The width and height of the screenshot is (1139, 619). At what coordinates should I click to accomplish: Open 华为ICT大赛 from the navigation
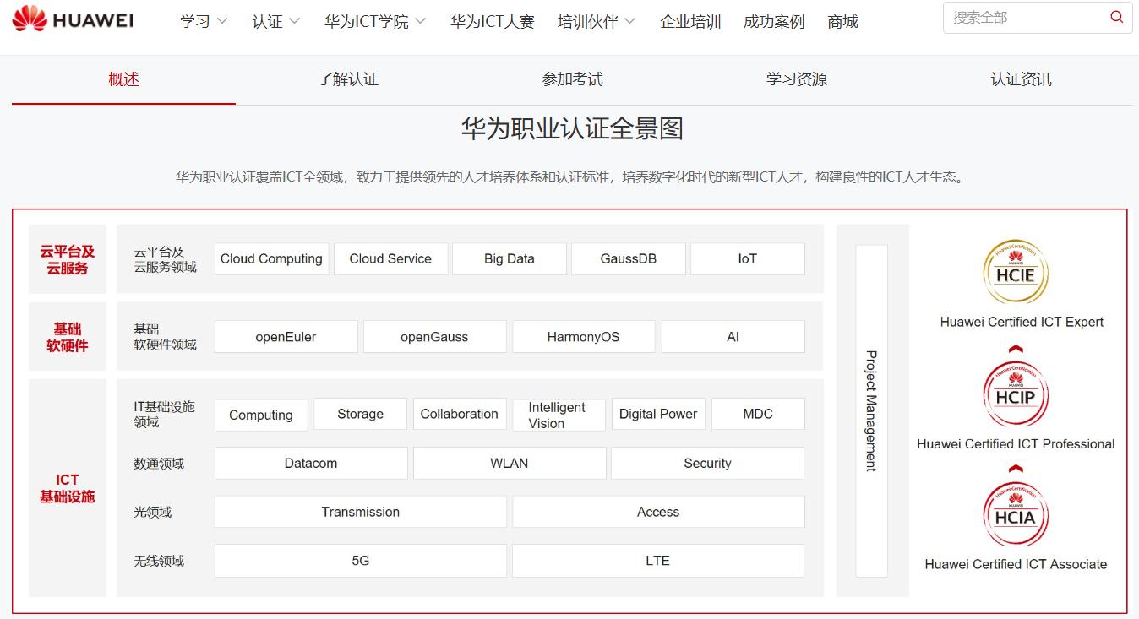point(492,22)
